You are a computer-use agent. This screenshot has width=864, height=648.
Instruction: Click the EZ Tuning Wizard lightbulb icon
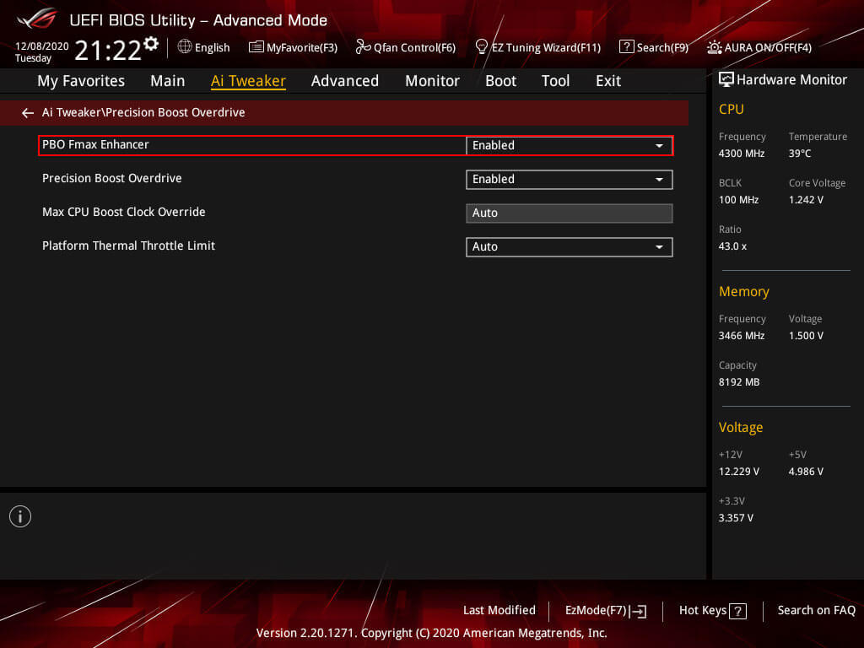pyautogui.click(x=481, y=47)
